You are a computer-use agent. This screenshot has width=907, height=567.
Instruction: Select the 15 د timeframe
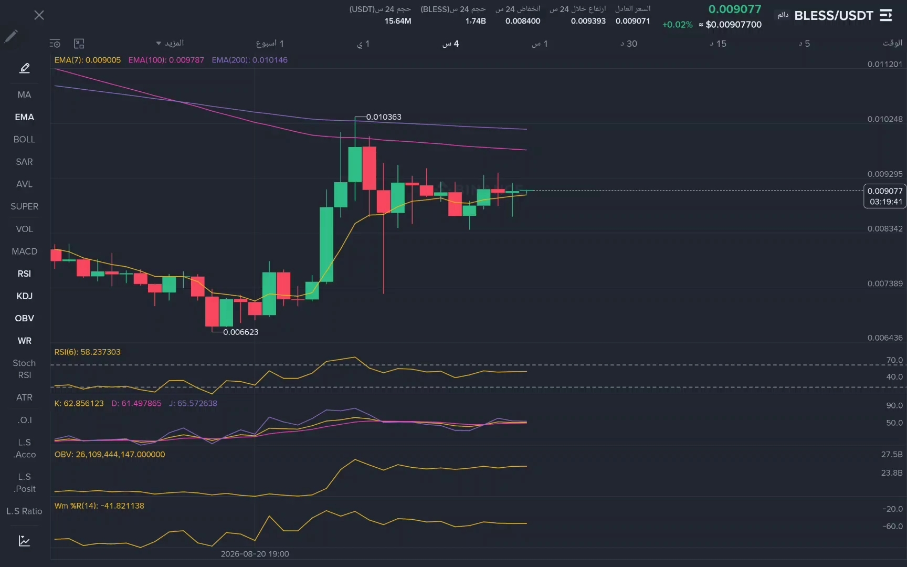(x=718, y=44)
